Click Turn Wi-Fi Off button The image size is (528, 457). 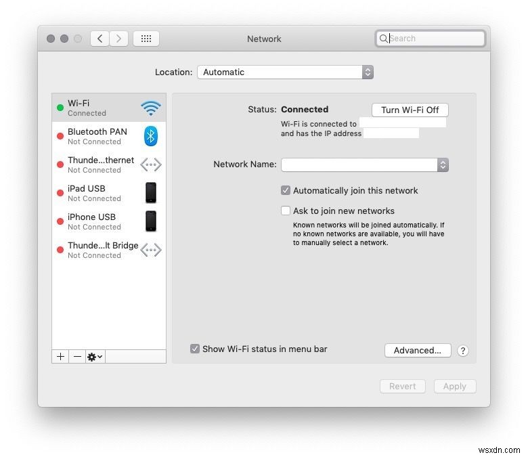pyautogui.click(x=410, y=110)
